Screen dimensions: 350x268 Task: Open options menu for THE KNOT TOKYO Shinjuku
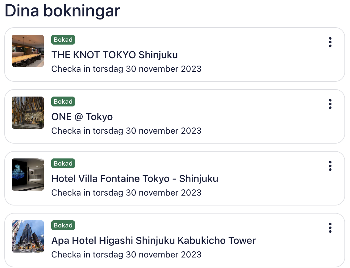tap(330, 42)
